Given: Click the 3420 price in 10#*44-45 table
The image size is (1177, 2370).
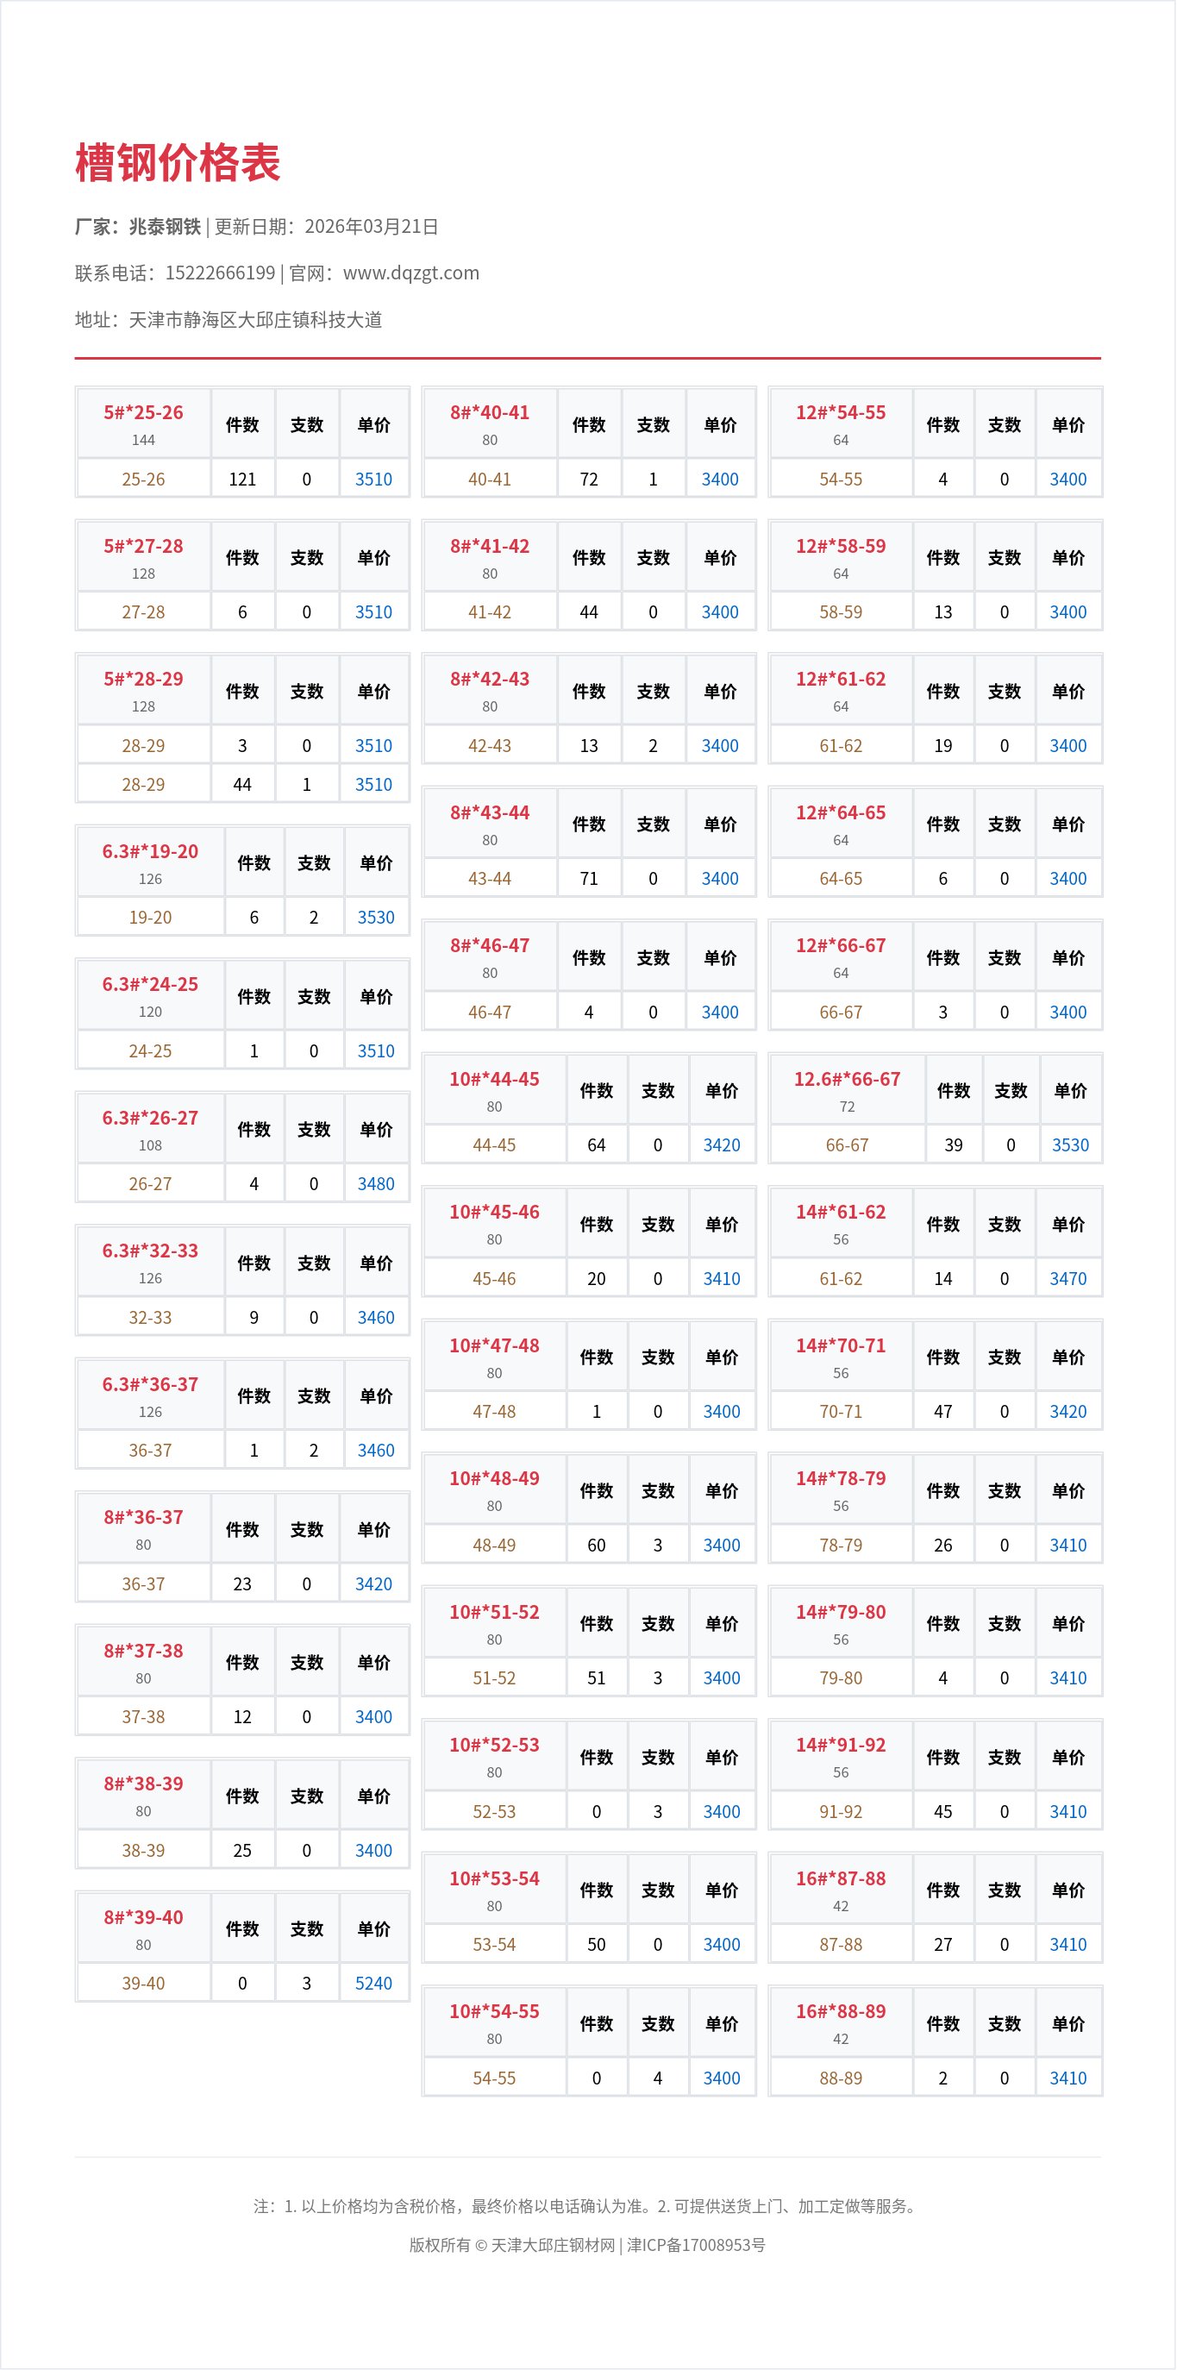Looking at the screenshot, I should pyautogui.click(x=721, y=1145).
